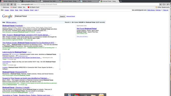
Task: Star The Political Jungle result
Action: point(56,43)
